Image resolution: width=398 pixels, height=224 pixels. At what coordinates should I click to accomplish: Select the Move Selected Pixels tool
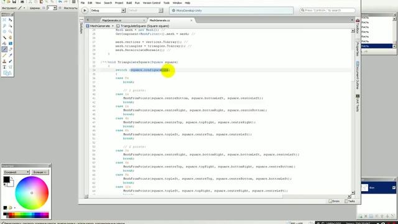[11, 20]
